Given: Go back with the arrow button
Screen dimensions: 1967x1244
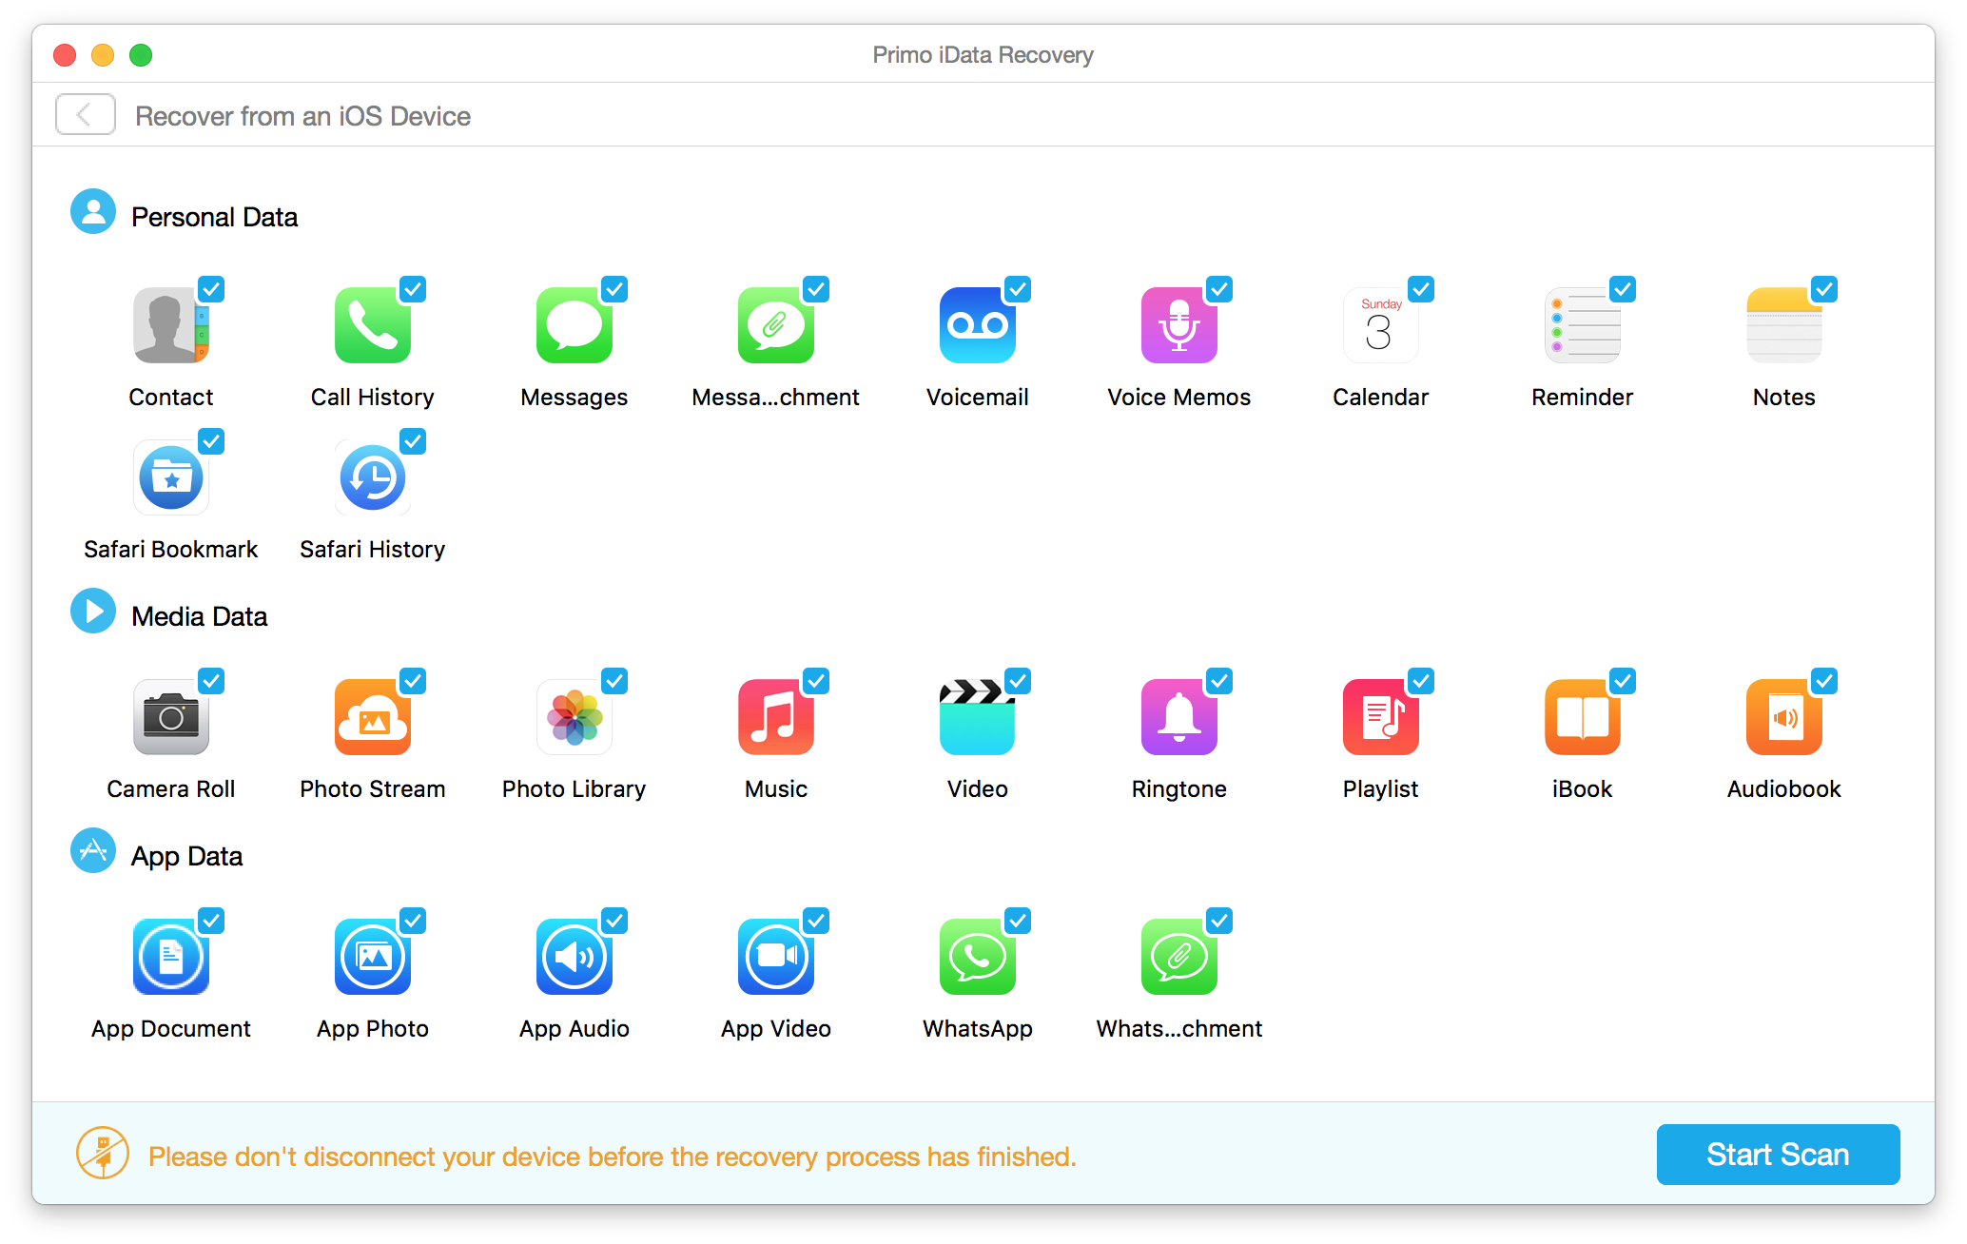Looking at the screenshot, I should (86, 115).
